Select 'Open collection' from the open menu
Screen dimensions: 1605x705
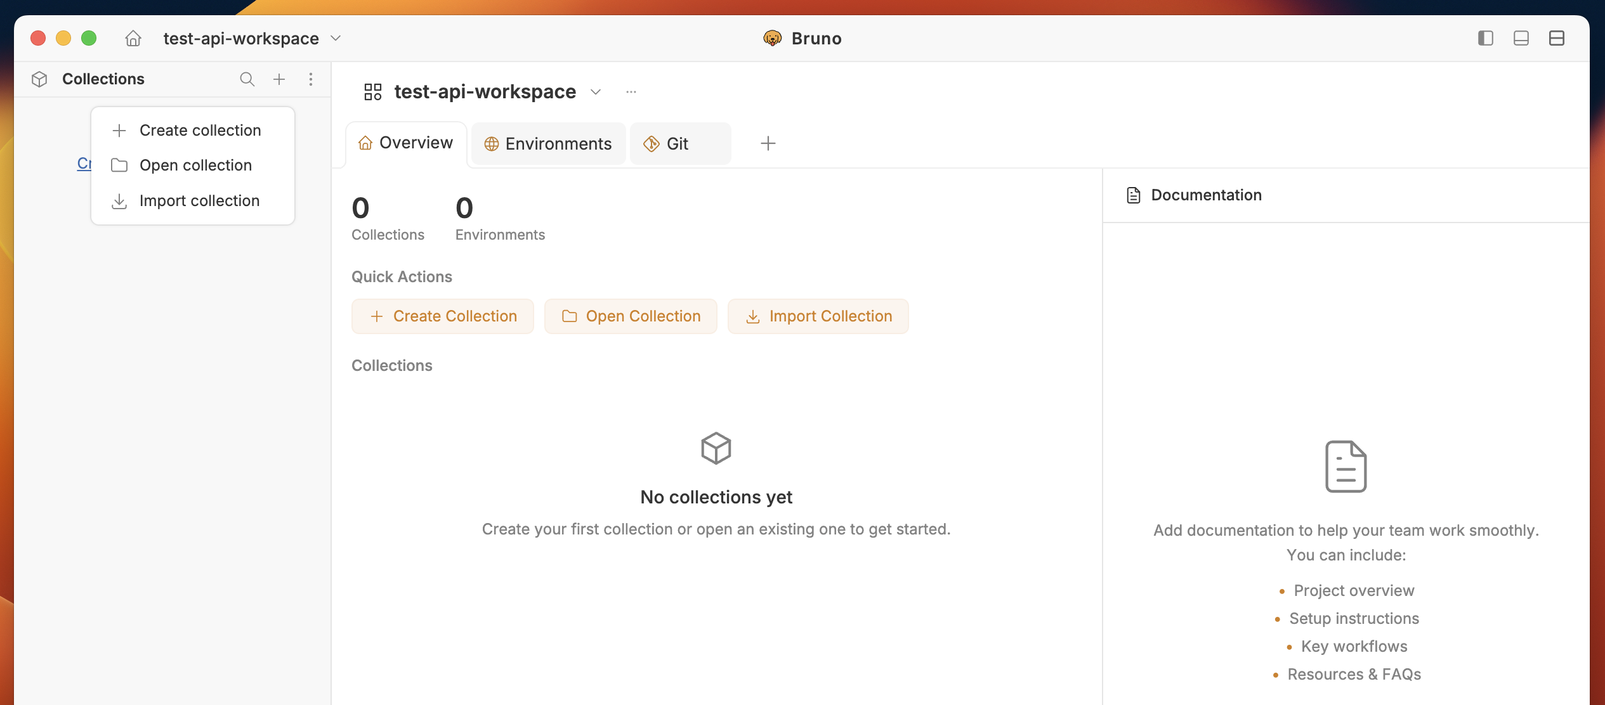point(195,165)
